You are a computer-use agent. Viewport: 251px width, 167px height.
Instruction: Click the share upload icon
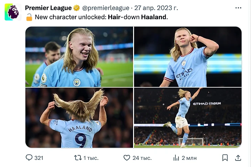(x=238, y=158)
